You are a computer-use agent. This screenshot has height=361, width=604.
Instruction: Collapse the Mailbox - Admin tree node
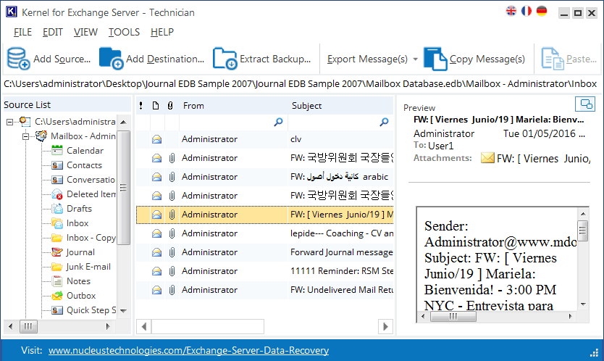coord(25,136)
